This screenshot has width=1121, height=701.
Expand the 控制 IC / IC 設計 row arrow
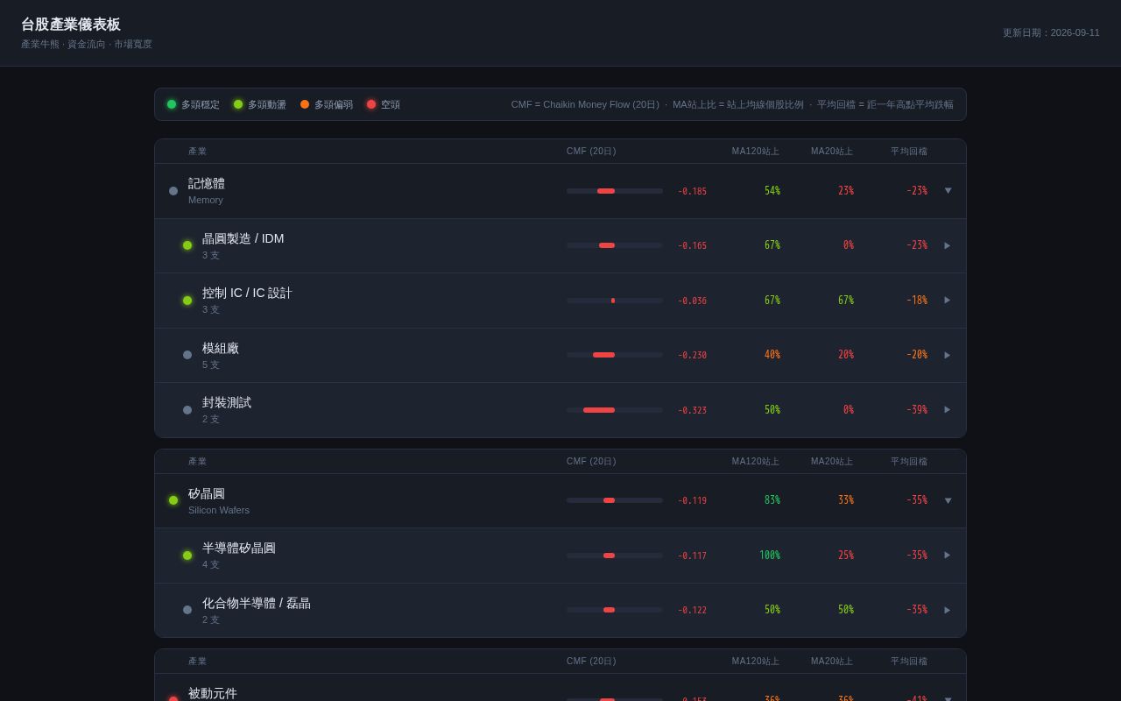948,301
